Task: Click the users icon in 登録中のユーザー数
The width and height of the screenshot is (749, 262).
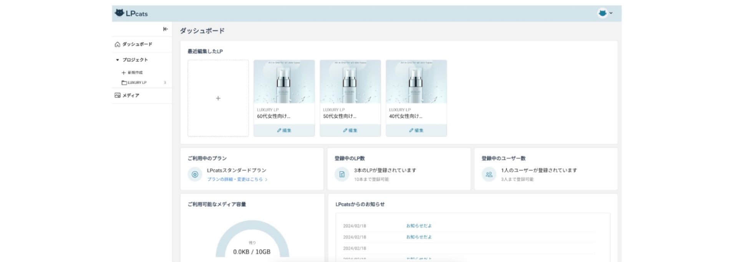Action: pyautogui.click(x=489, y=174)
